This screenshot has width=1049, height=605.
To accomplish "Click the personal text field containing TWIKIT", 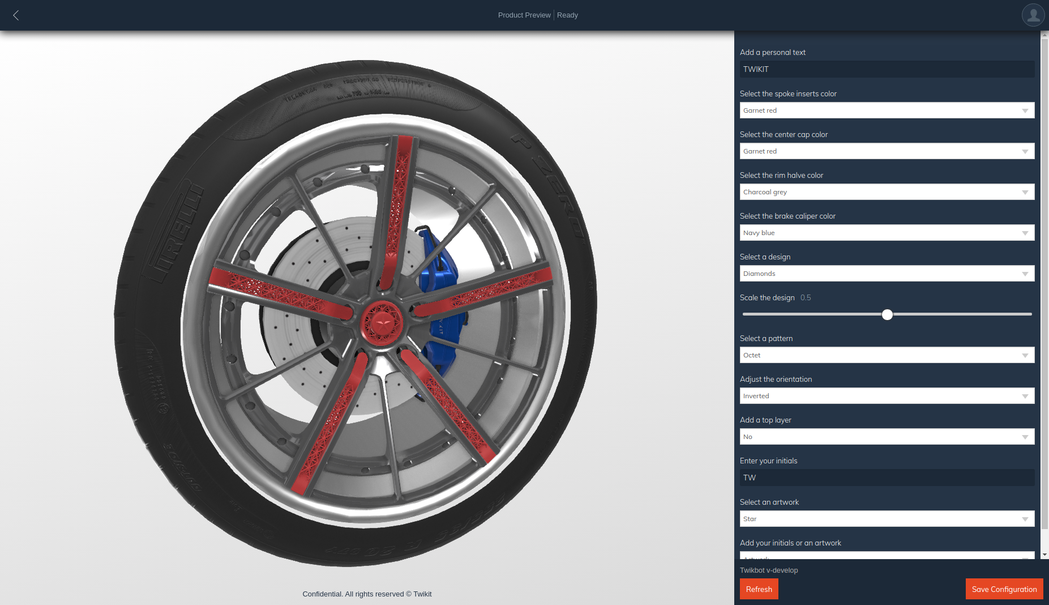I will (x=887, y=69).
